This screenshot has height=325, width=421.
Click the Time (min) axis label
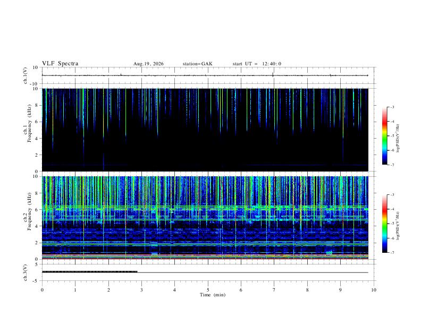click(x=213, y=295)
